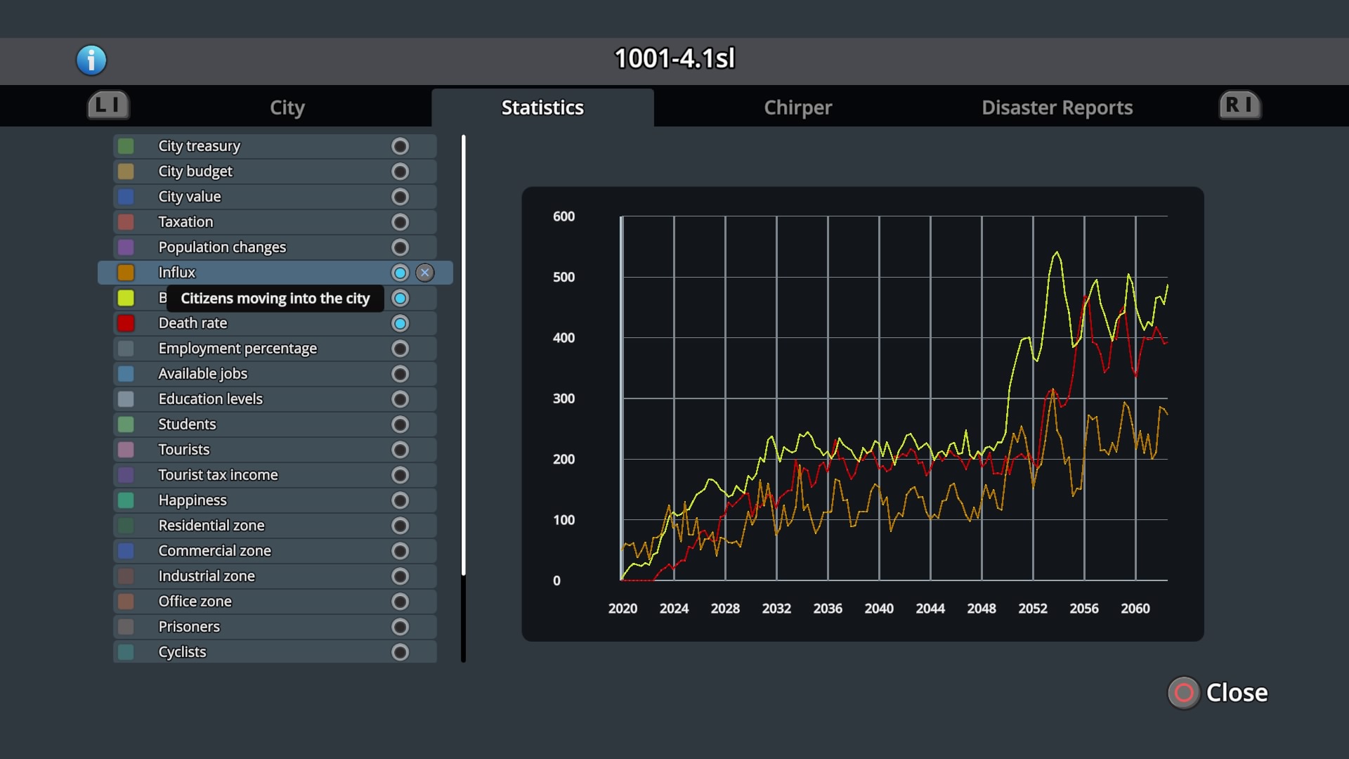The height and width of the screenshot is (759, 1349).
Task: Select the Influx list label
Action: coord(176,273)
